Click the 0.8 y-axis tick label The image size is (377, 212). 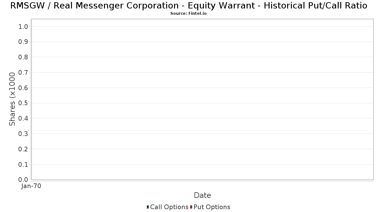pos(24,57)
